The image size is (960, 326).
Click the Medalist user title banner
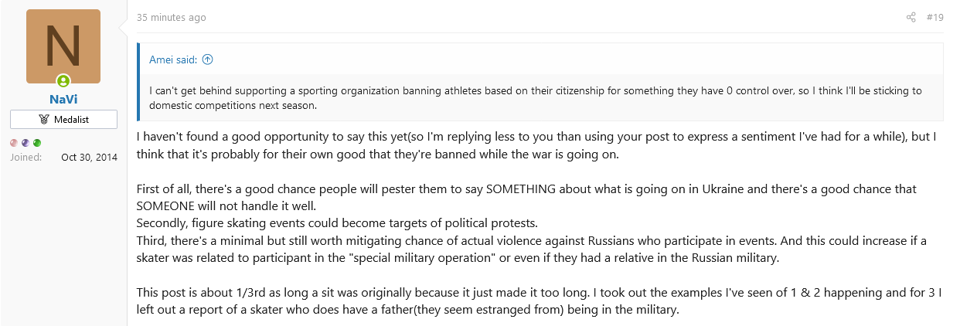[63, 120]
